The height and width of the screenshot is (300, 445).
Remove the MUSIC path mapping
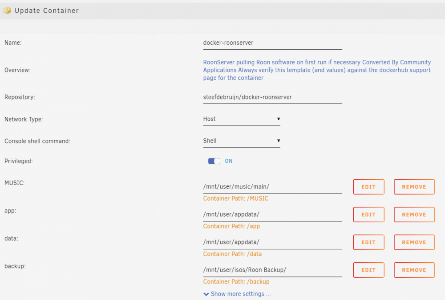coord(414,187)
